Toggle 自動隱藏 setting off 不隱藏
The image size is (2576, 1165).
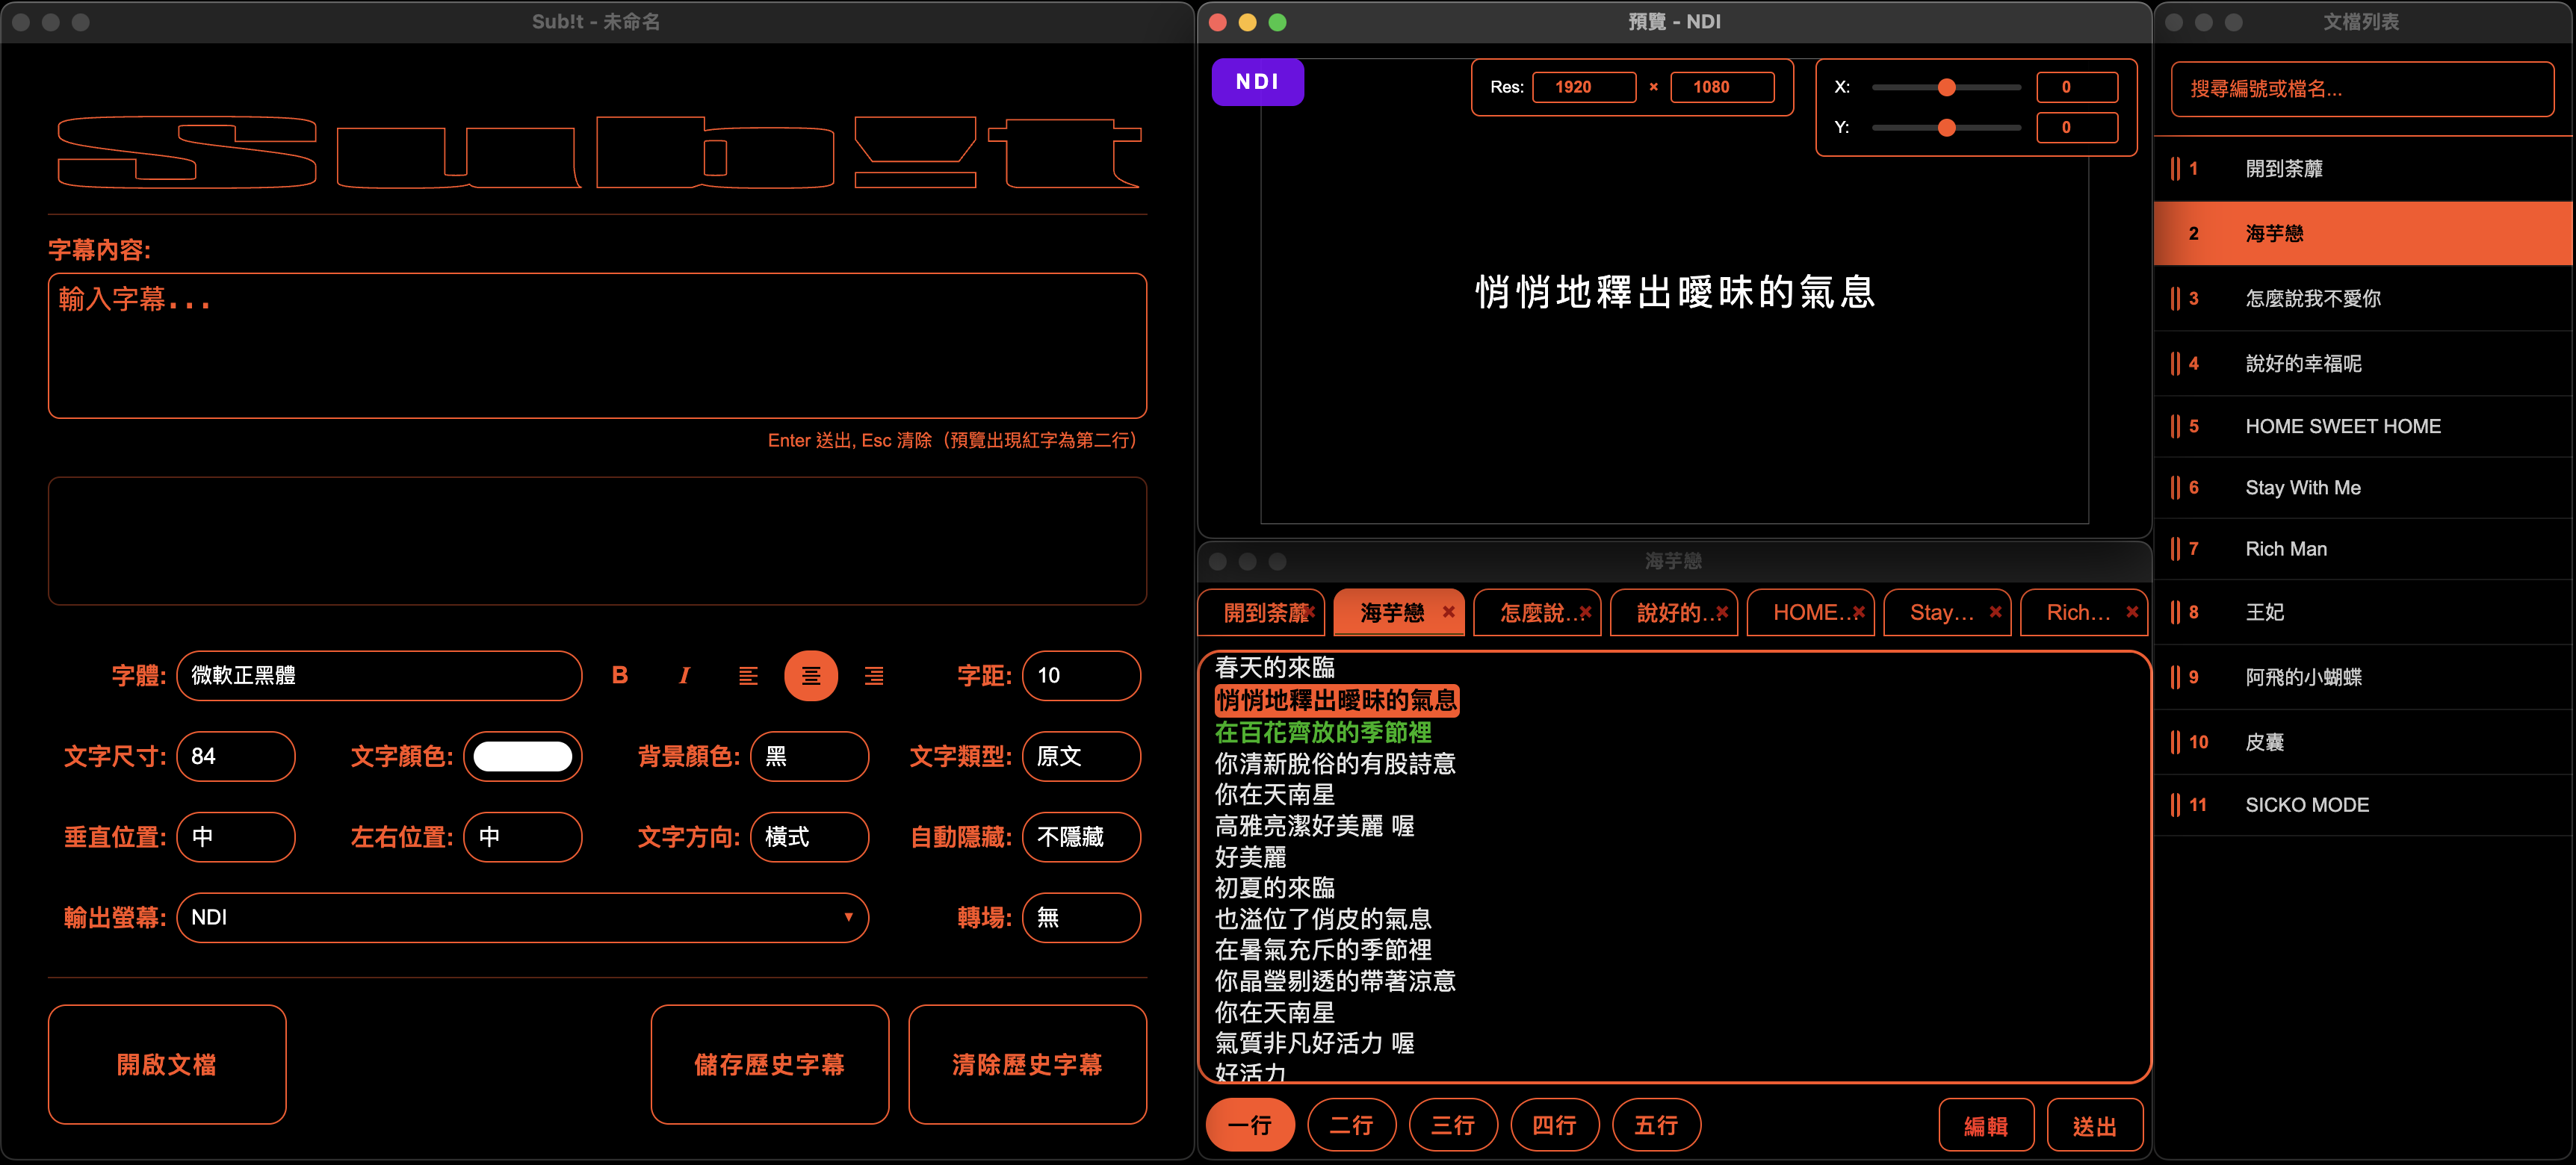(x=1081, y=837)
